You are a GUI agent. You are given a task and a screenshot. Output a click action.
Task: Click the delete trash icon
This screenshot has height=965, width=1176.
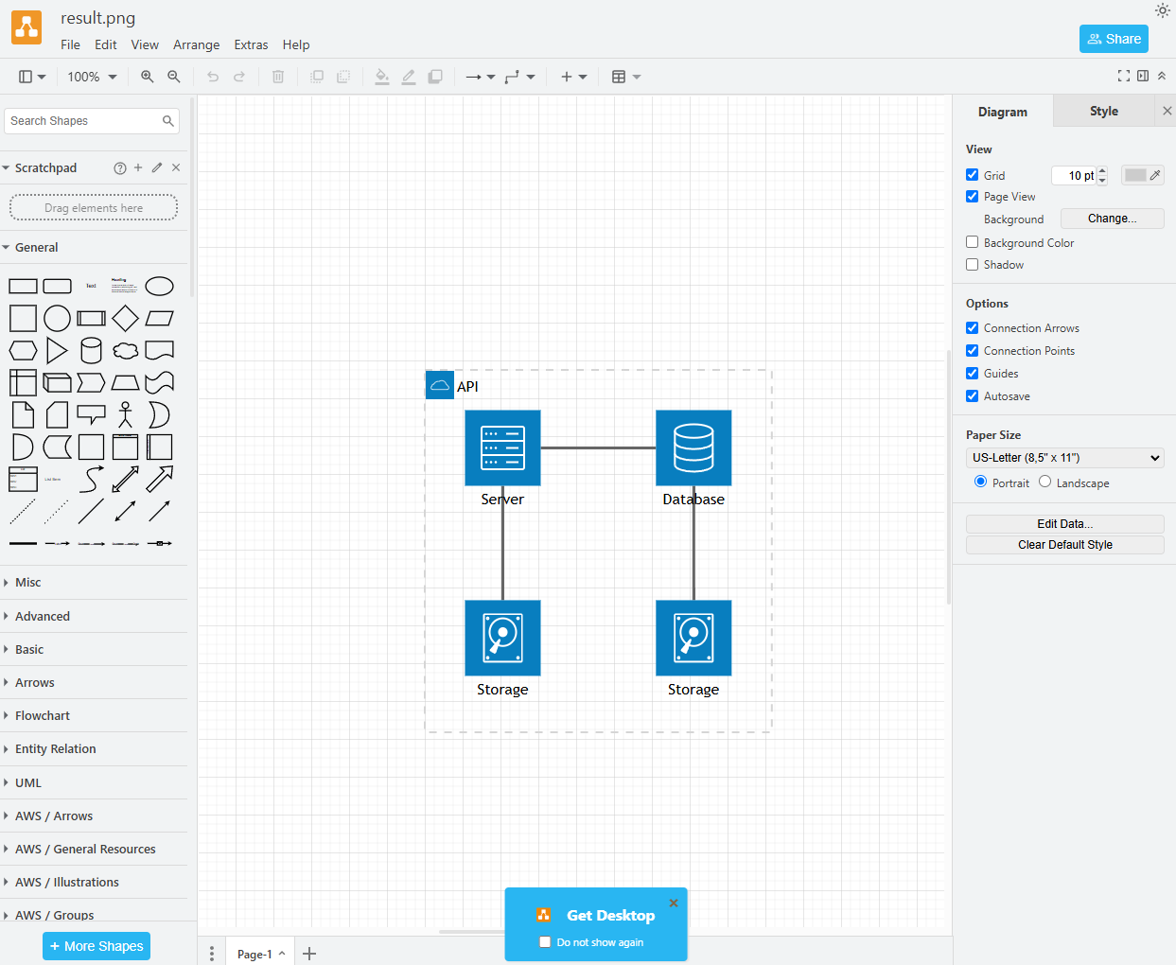[278, 77]
